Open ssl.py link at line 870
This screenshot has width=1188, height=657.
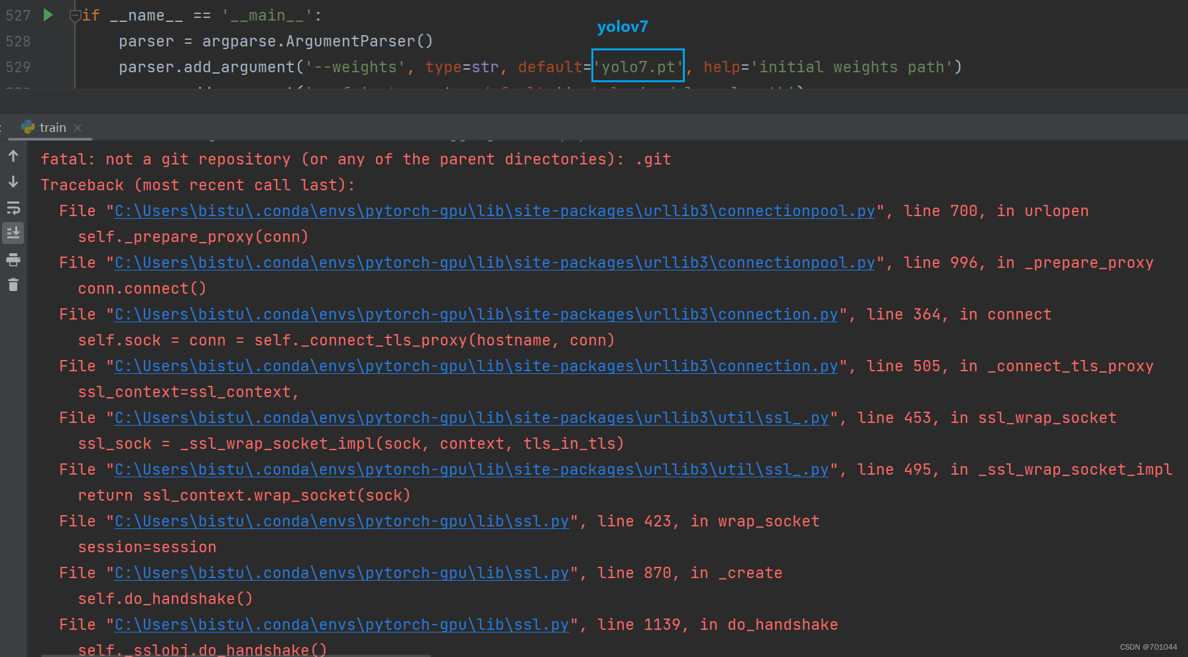(x=341, y=573)
